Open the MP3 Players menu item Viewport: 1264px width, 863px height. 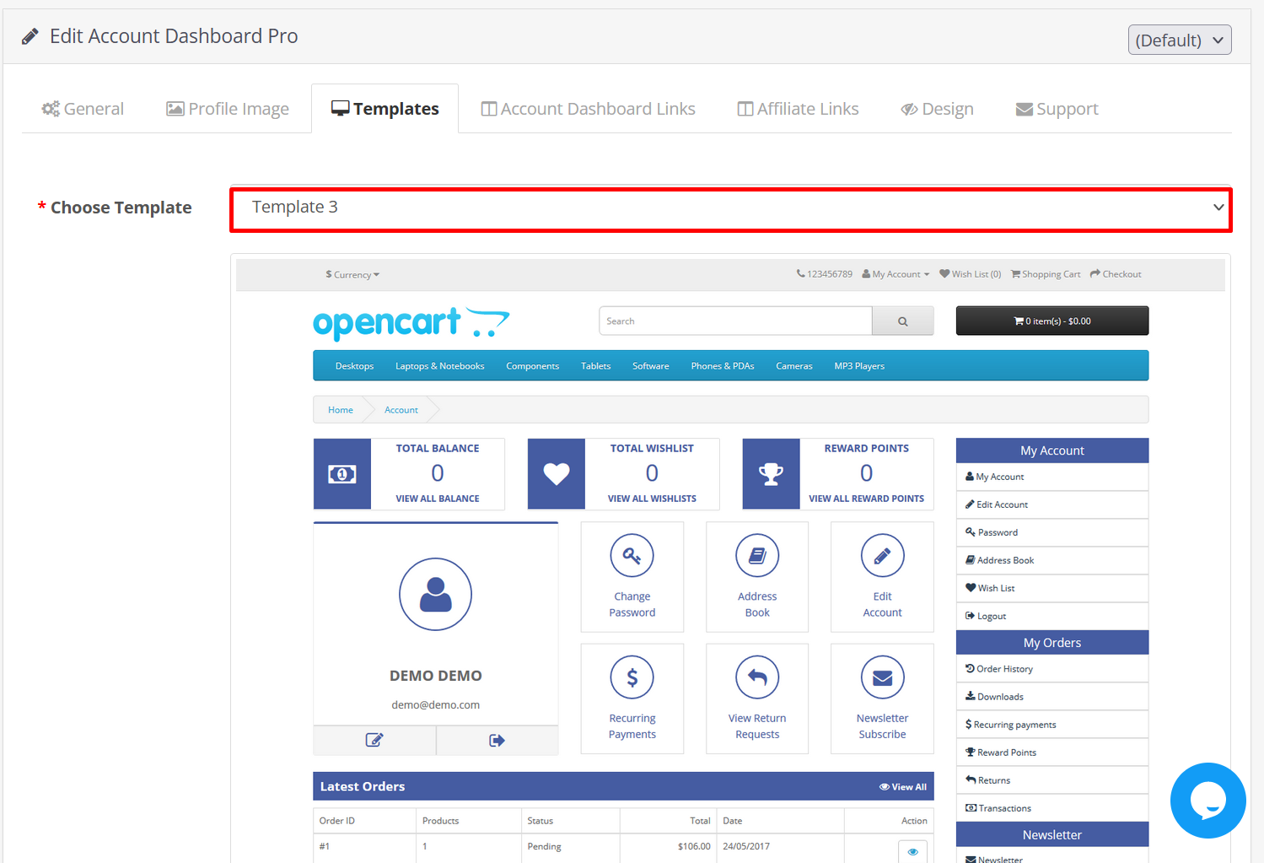tap(859, 366)
